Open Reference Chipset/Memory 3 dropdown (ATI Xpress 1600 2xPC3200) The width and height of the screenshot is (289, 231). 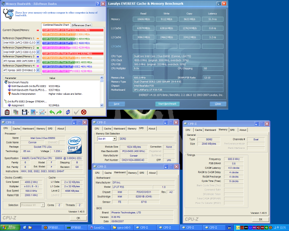pos(38,61)
